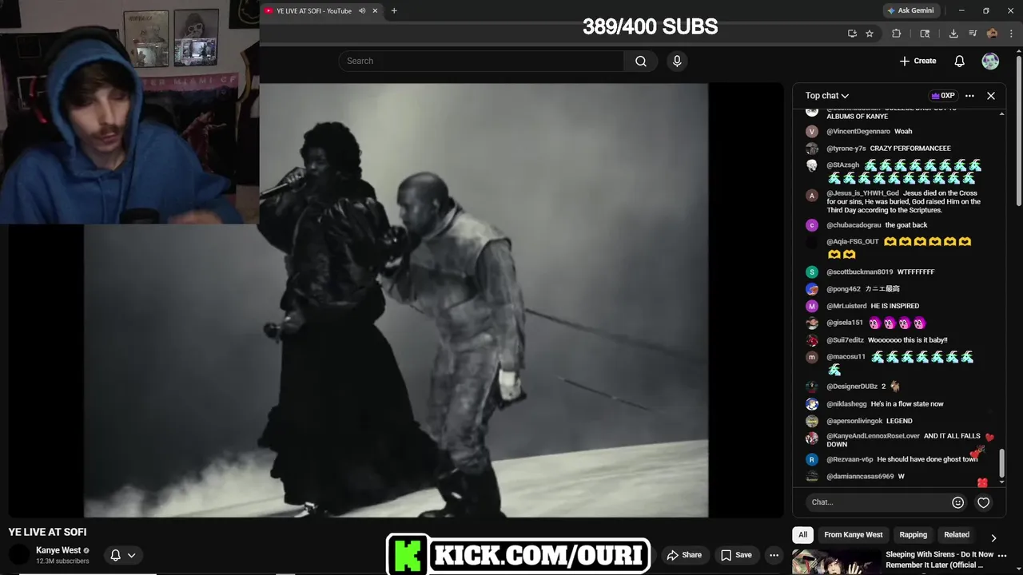The image size is (1023, 575).
Task: Click the Google Lens search icon in toolbar
Action: point(925,34)
